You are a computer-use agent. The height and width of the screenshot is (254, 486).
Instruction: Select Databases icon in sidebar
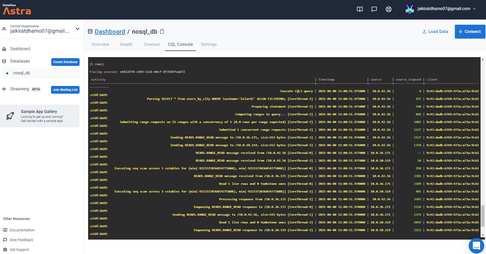[x=4, y=61]
